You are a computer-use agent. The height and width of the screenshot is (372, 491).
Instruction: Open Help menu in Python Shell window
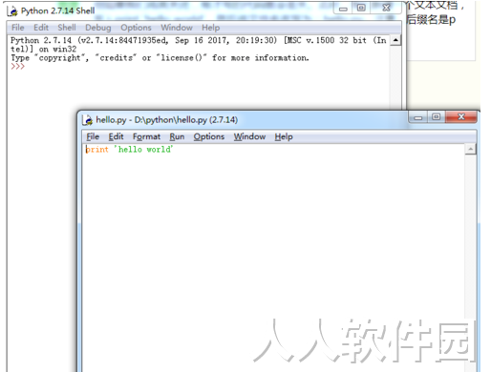point(211,28)
